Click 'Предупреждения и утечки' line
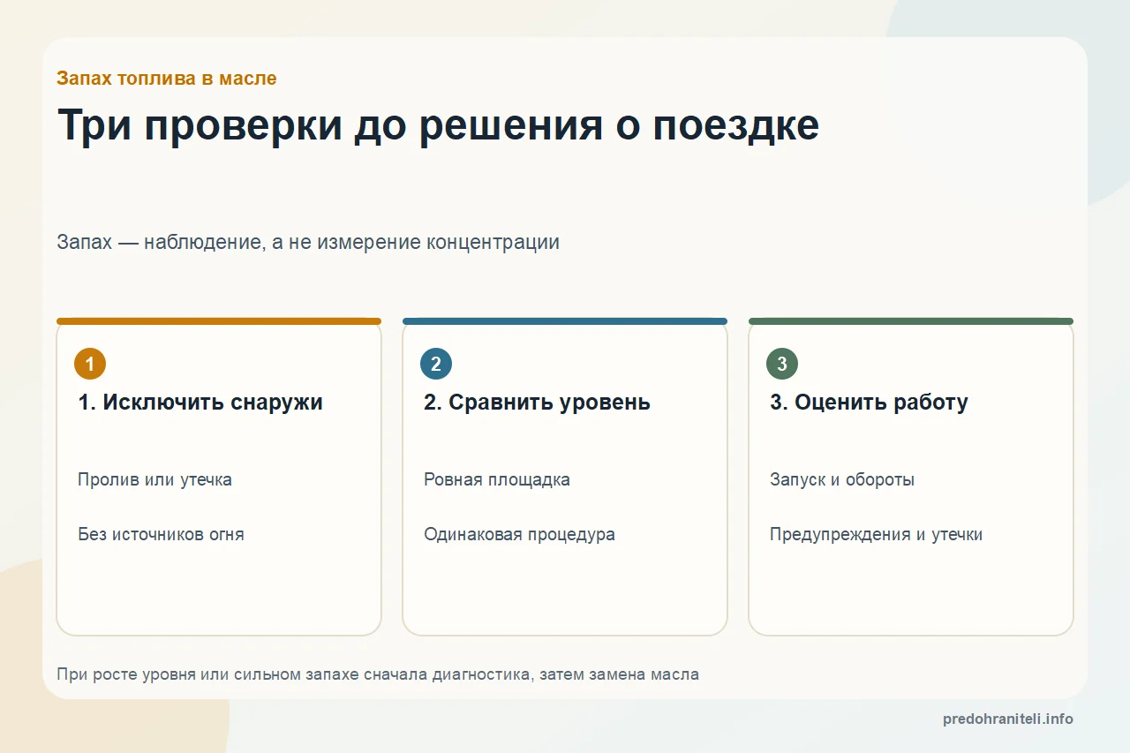Viewport: 1130px width, 753px height. click(x=876, y=535)
